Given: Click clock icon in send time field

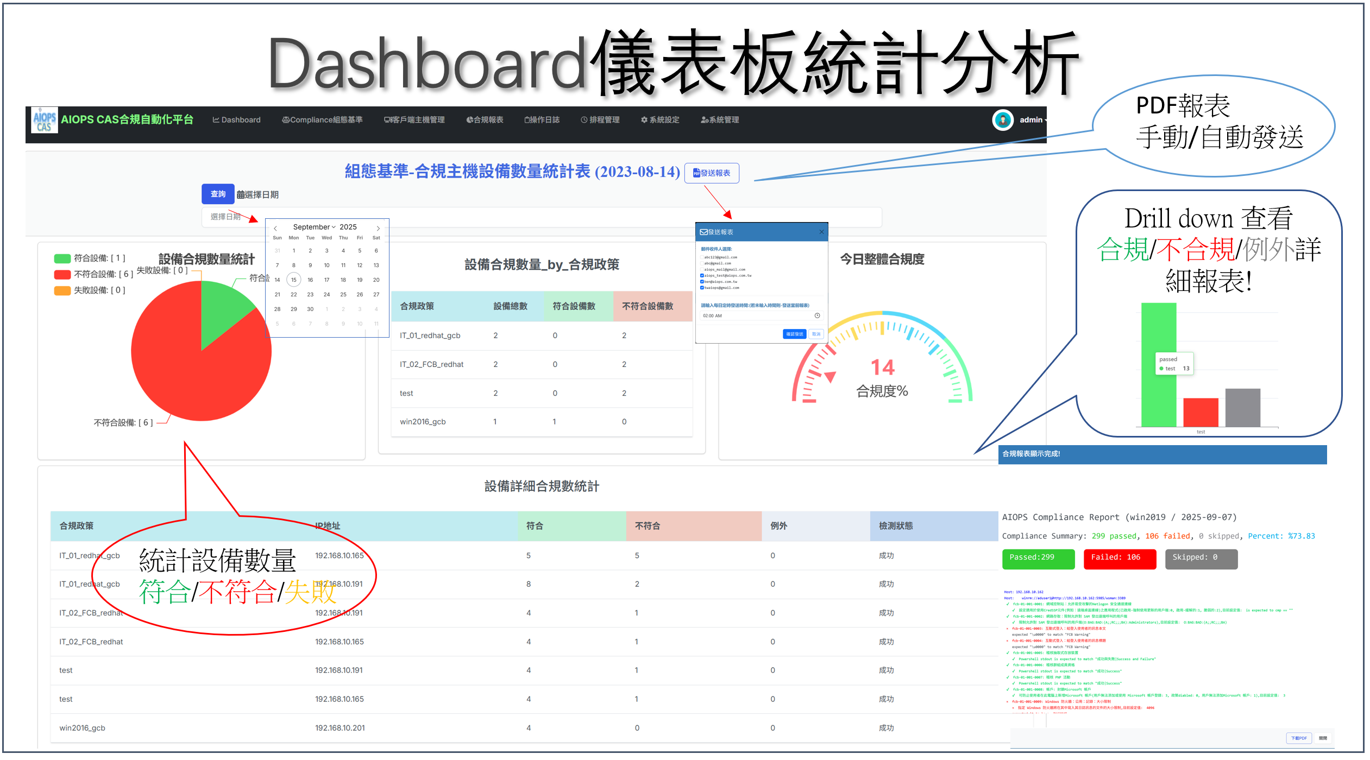Looking at the screenshot, I should click(x=817, y=315).
